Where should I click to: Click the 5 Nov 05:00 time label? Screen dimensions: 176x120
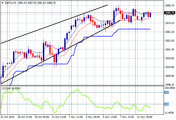click(93, 117)
